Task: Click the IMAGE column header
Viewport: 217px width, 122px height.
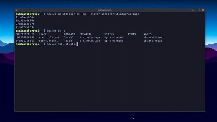Action: tap(43, 34)
